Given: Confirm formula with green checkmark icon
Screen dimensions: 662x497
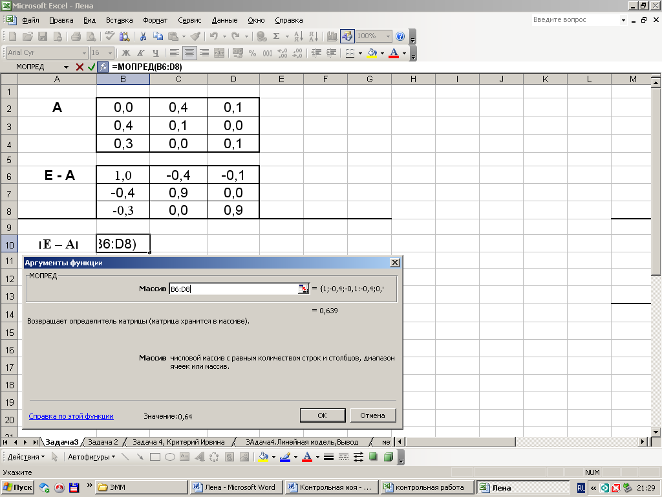Looking at the screenshot, I should 91,67.
